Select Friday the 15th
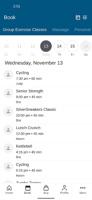This screenshot has height=200, width=92. [72, 46]
